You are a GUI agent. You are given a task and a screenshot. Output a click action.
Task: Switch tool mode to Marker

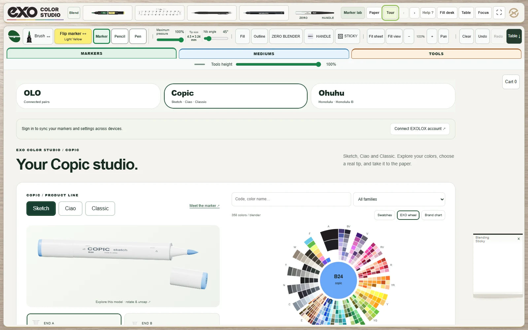click(x=102, y=36)
